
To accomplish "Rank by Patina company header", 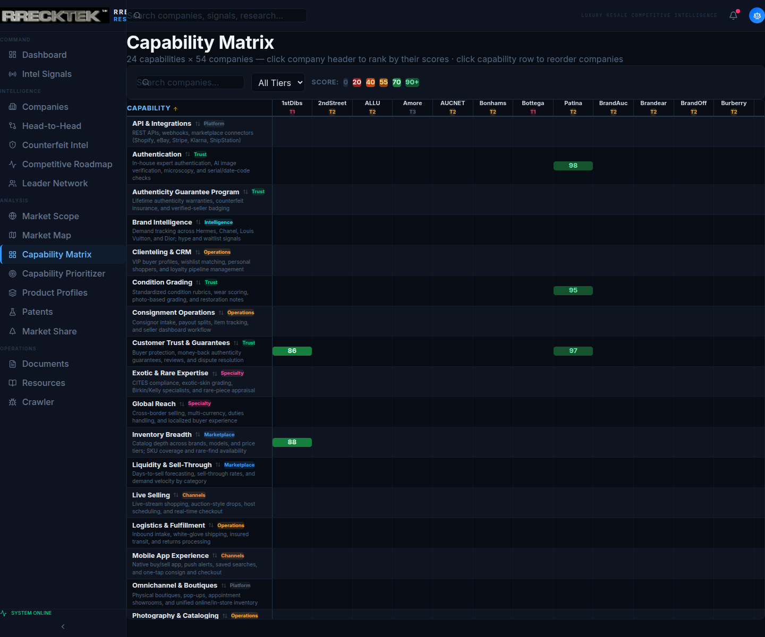I will point(573,107).
